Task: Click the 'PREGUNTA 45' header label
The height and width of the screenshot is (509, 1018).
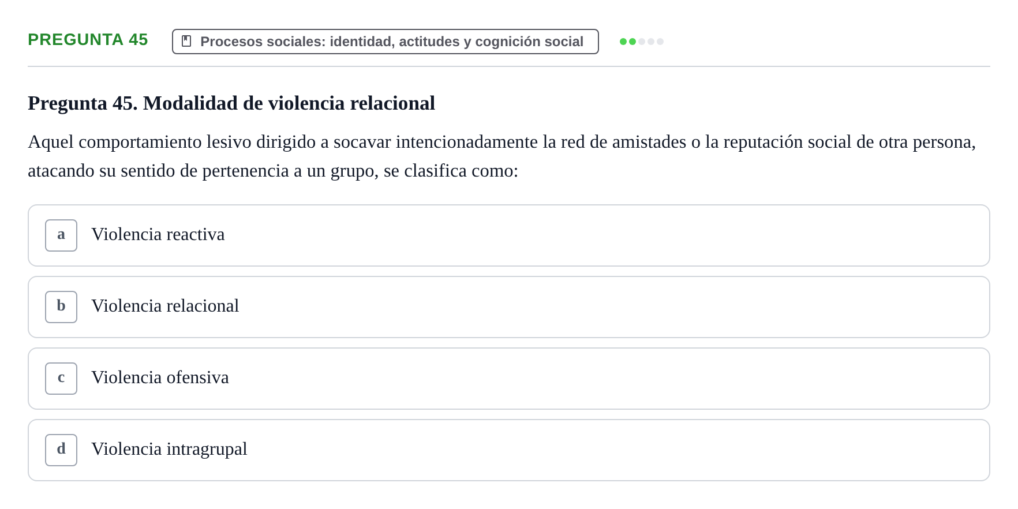Action: [88, 39]
